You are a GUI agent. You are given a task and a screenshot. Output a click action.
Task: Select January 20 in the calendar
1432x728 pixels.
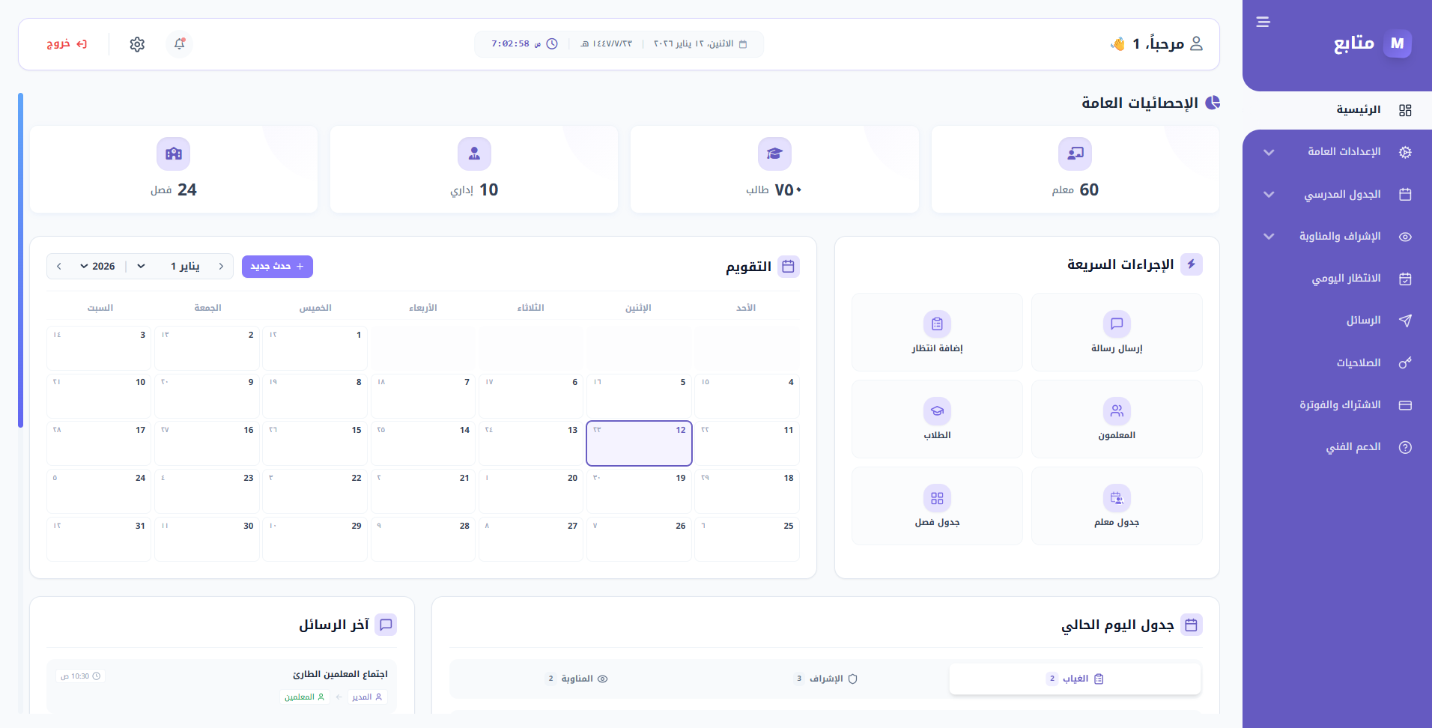click(x=531, y=491)
